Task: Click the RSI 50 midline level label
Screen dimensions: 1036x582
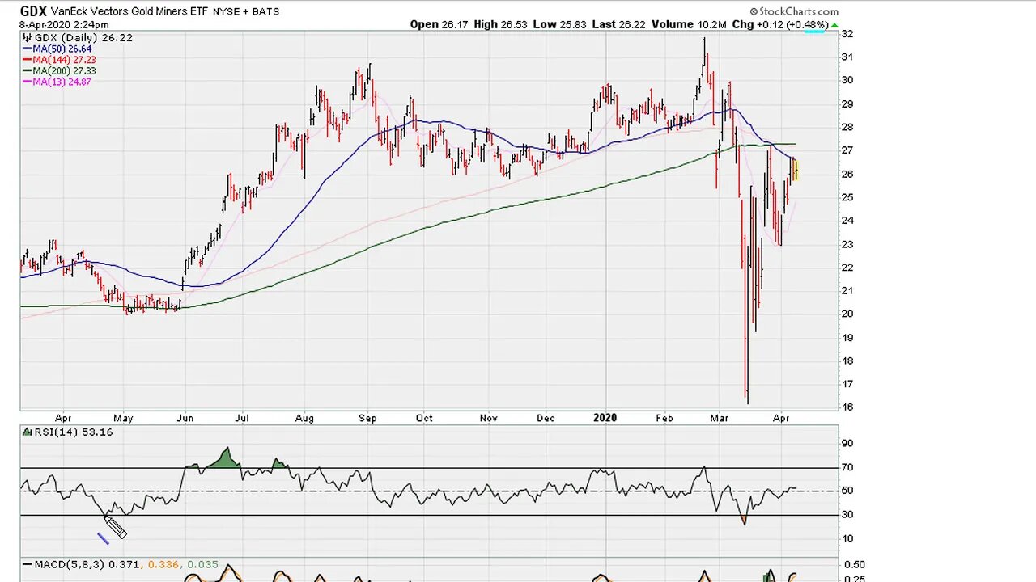Action: pos(847,491)
